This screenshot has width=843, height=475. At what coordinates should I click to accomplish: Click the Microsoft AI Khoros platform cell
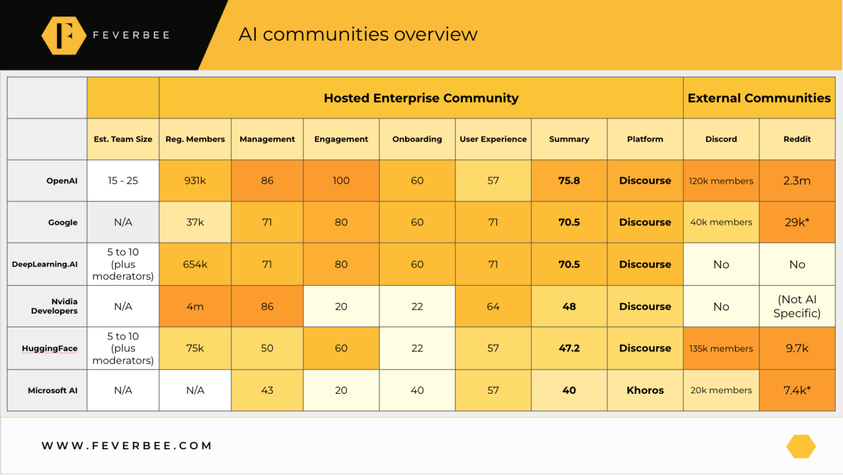pyautogui.click(x=645, y=390)
